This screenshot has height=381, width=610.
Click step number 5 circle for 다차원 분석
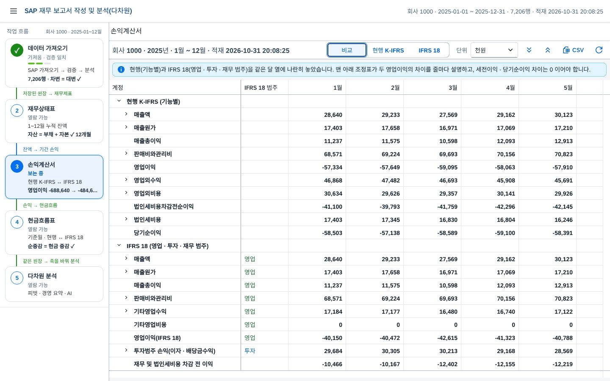click(x=17, y=278)
